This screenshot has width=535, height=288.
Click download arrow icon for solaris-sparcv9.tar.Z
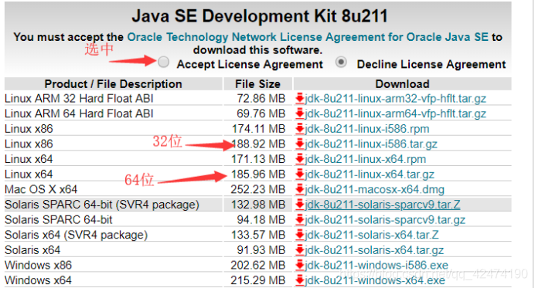[300, 204]
